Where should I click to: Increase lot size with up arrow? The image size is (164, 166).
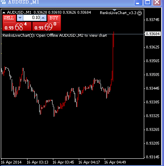tap(43, 18)
